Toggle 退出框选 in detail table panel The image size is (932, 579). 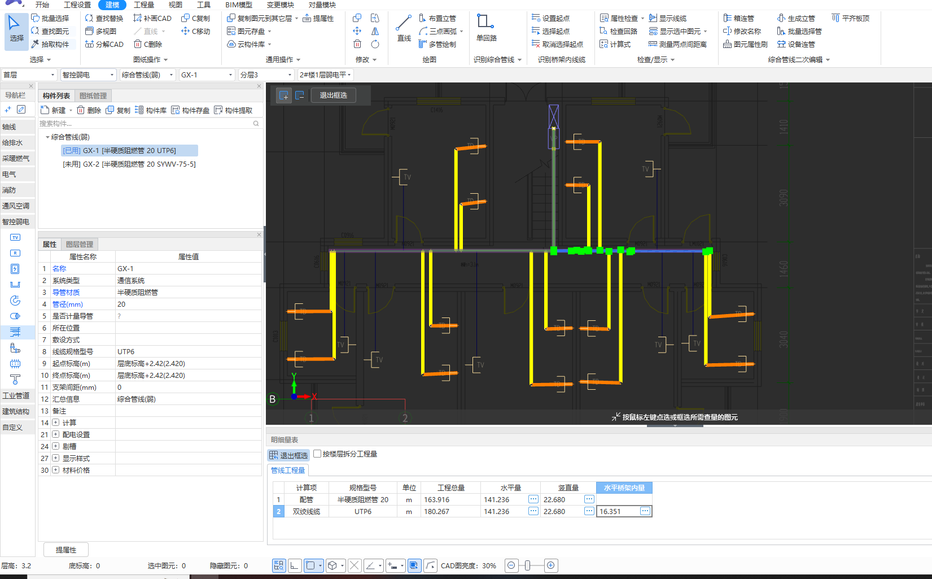288,455
